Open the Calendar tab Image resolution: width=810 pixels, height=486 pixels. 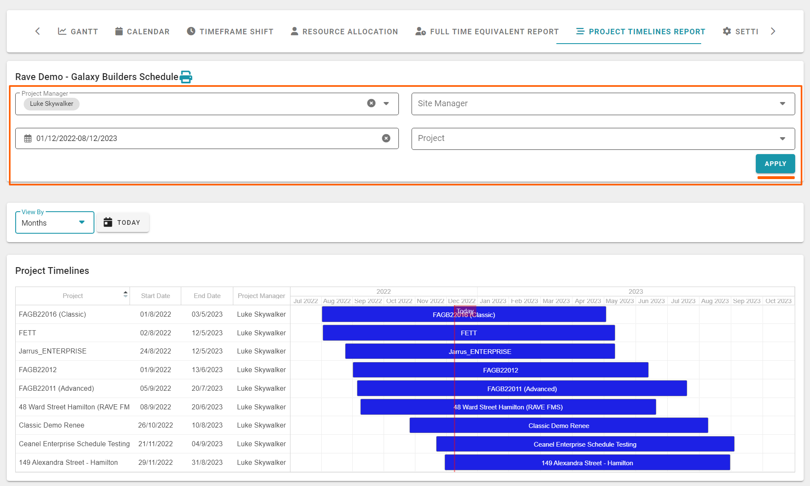point(142,31)
